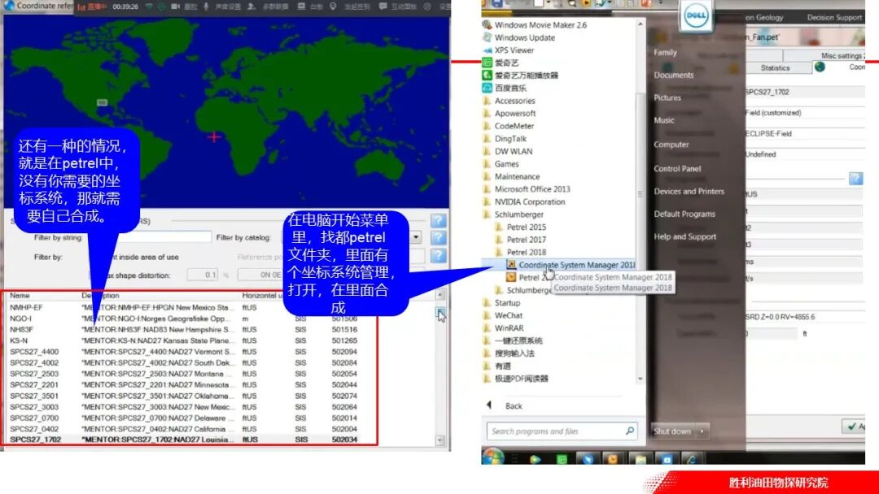Select the KS-N coordinate system row
Screen dimensions: 879x494
pyautogui.click(x=185, y=340)
